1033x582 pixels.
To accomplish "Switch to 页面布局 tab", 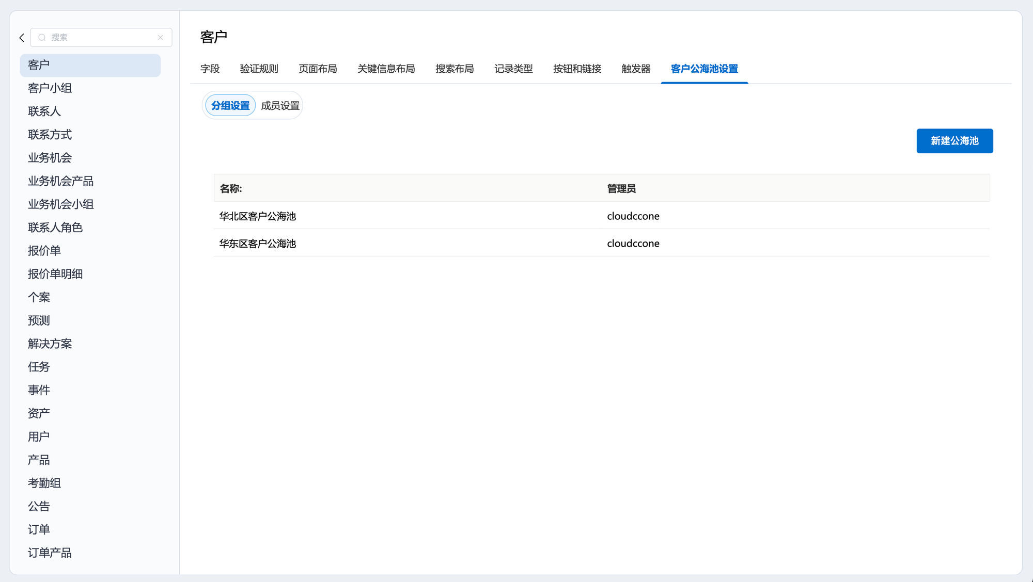I will pos(318,69).
